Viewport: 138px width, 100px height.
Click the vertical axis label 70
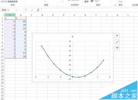[x=70, y=41]
